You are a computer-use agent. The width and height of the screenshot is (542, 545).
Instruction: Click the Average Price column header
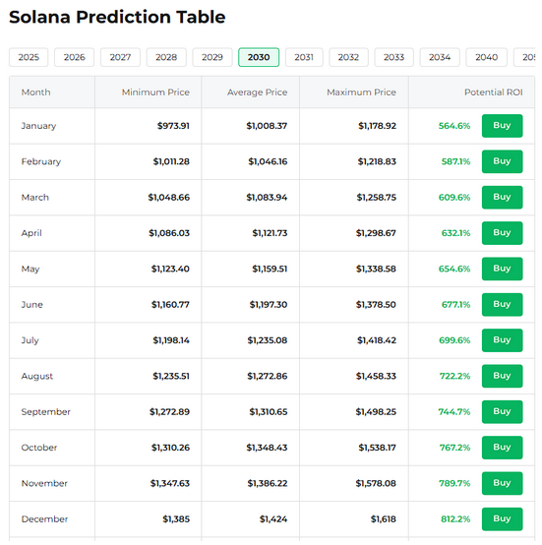(257, 92)
